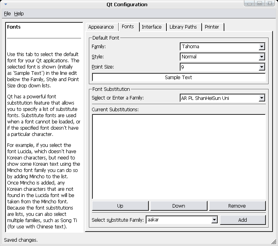Image resolution: width=278 pixels, height=246 pixels.
Task: Open the File menu
Action: [x=7, y=14]
